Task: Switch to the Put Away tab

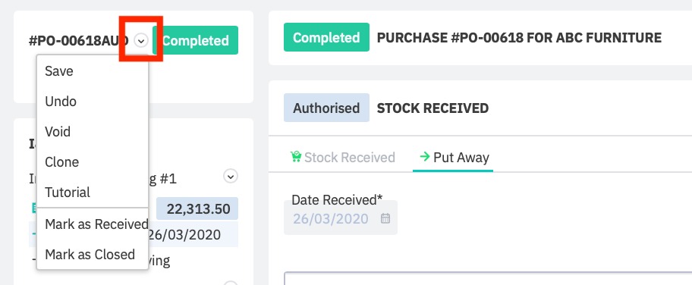Action: (x=454, y=158)
